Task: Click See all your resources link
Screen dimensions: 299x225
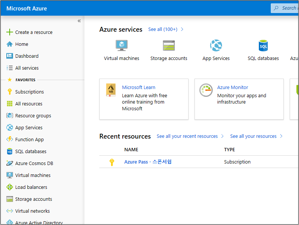Action: coord(253,136)
